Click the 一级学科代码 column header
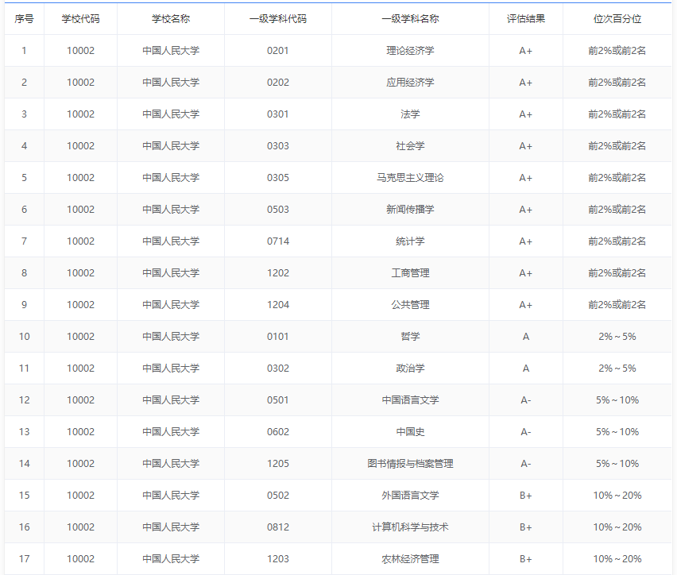This screenshot has width=677, height=575. pyautogui.click(x=278, y=19)
